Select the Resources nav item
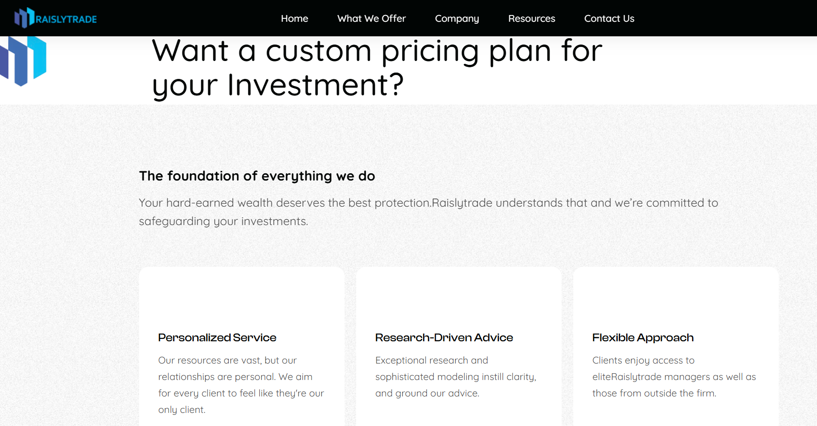 coord(531,18)
